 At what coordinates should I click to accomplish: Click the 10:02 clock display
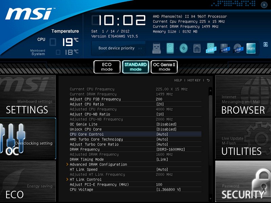[x=119, y=20]
